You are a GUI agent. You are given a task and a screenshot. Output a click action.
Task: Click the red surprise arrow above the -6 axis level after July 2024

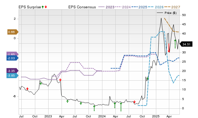coord(135,102)
